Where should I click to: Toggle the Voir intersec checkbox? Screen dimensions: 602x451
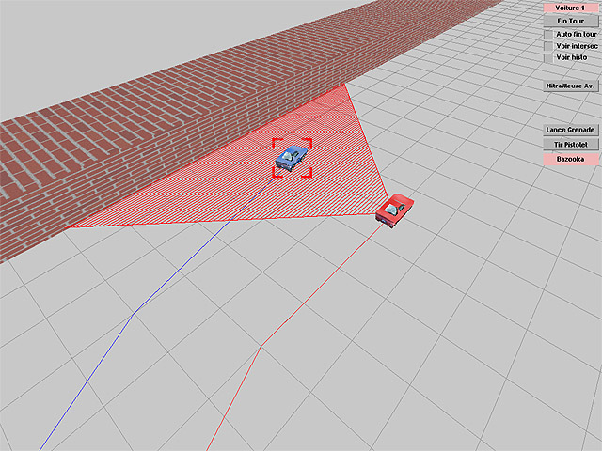548,45
